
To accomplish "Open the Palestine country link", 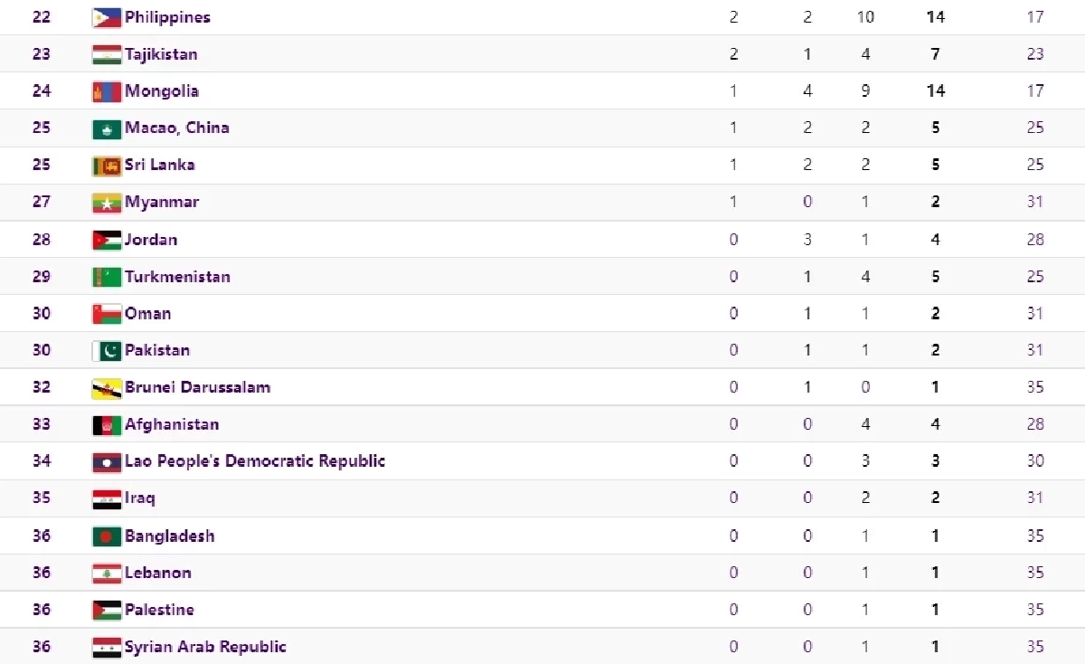I will (159, 610).
